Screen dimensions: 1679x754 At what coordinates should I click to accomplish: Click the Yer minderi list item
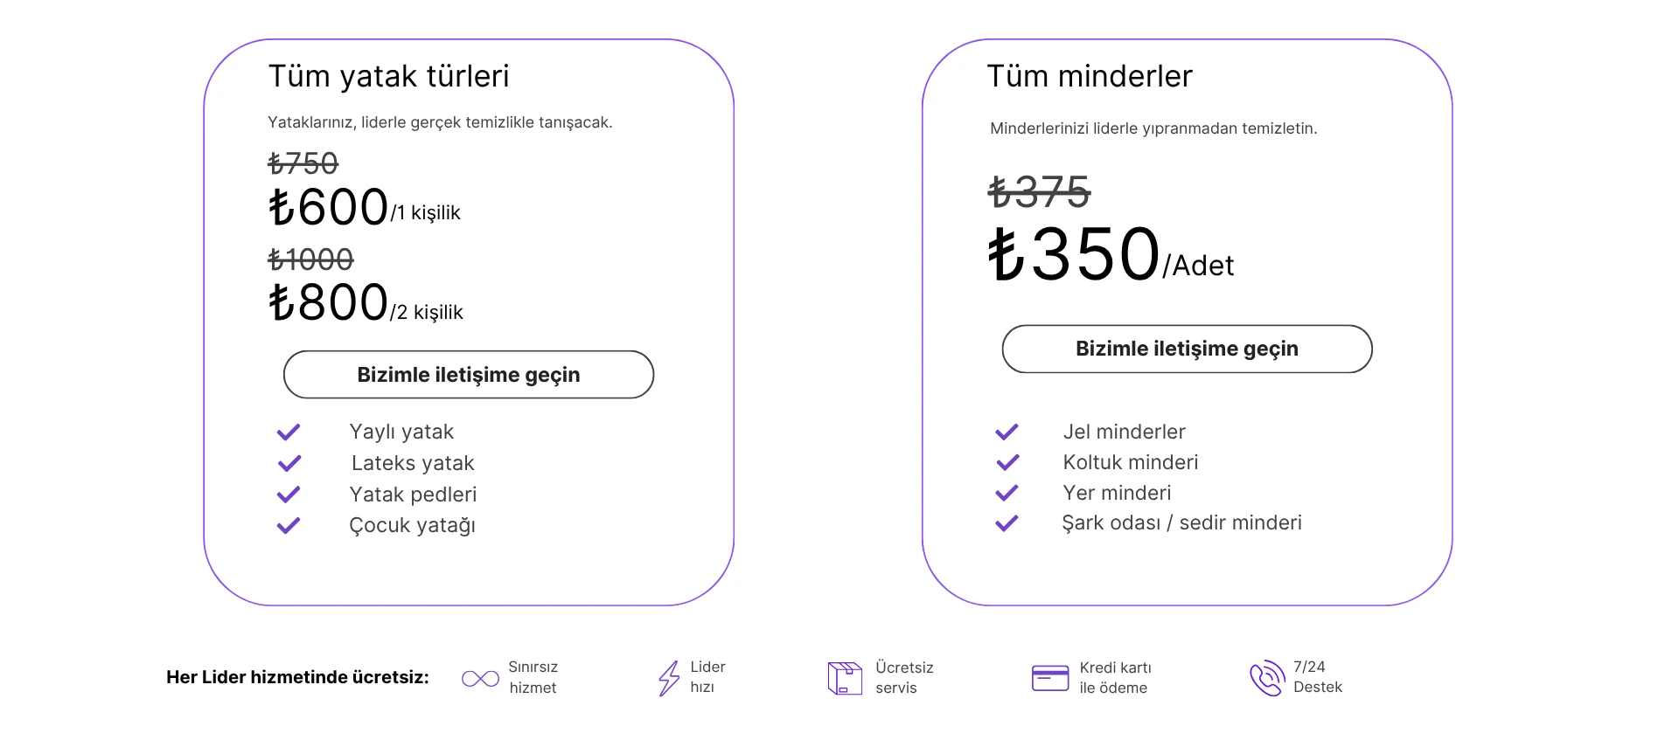tap(1117, 493)
